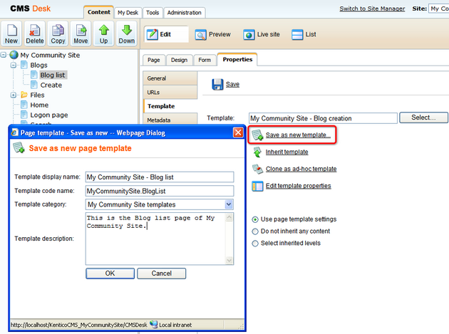Click the Move document toolbar icon
The image size is (449, 334).
click(x=81, y=33)
